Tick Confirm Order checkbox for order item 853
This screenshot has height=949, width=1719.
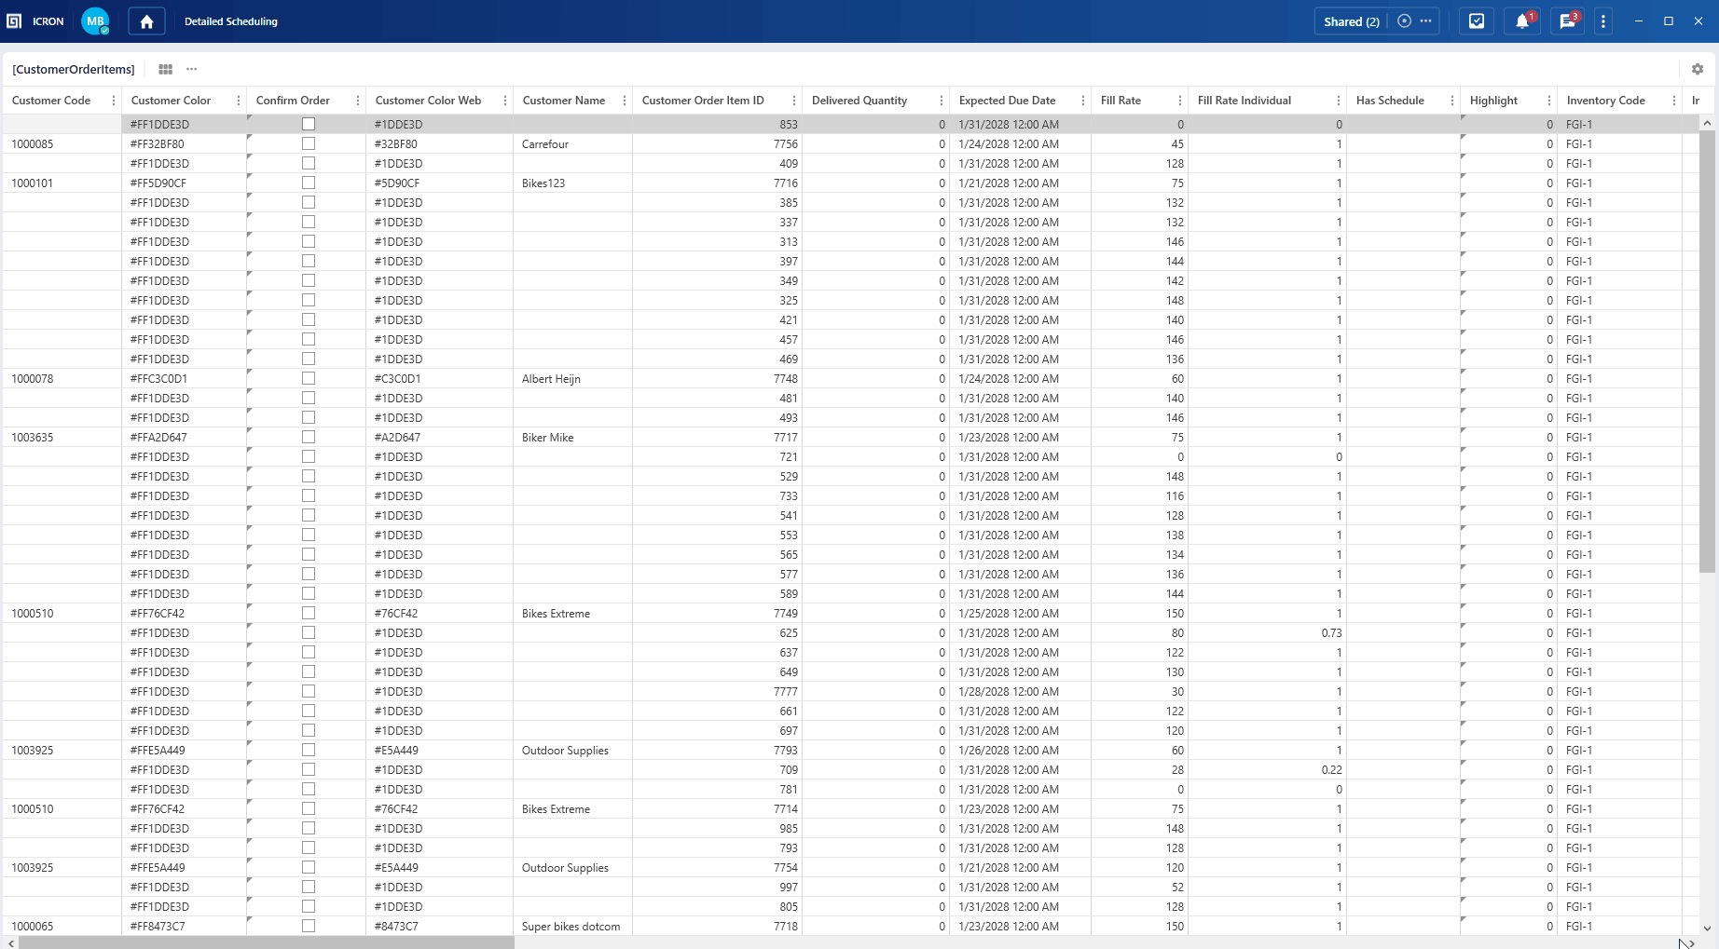click(x=309, y=125)
